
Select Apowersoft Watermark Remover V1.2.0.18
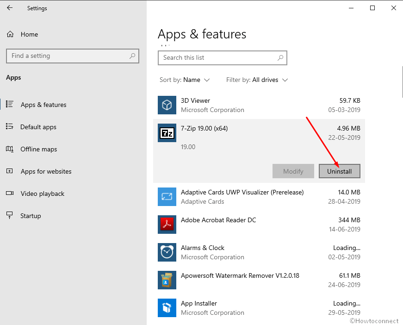tap(240, 275)
